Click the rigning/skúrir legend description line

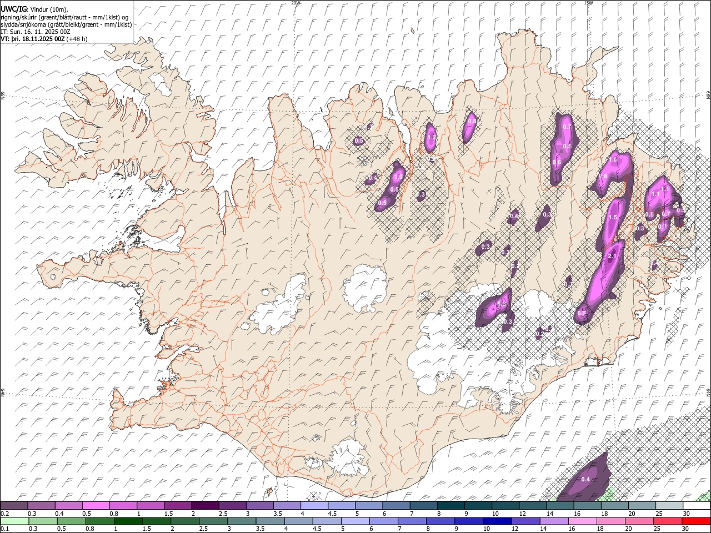pos(64,17)
